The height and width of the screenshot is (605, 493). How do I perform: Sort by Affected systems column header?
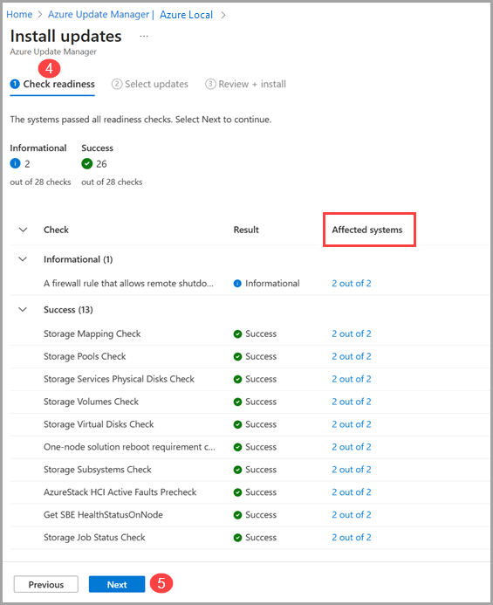pyautogui.click(x=367, y=230)
